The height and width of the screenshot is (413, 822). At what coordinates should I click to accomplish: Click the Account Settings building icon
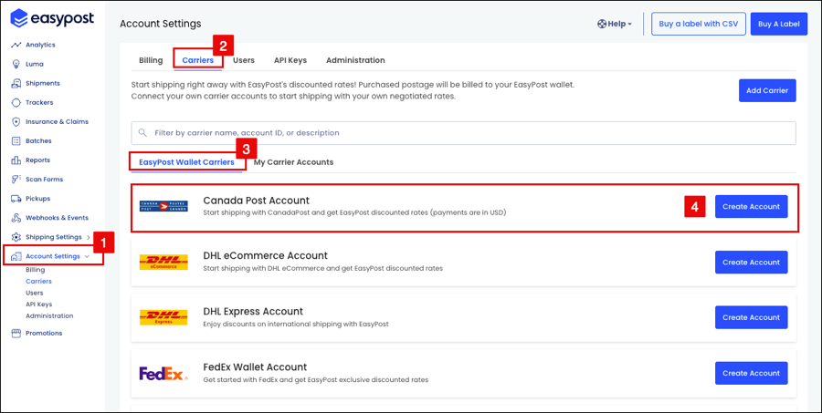pyautogui.click(x=16, y=256)
